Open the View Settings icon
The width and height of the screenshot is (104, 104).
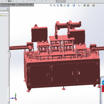click(94, 5)
